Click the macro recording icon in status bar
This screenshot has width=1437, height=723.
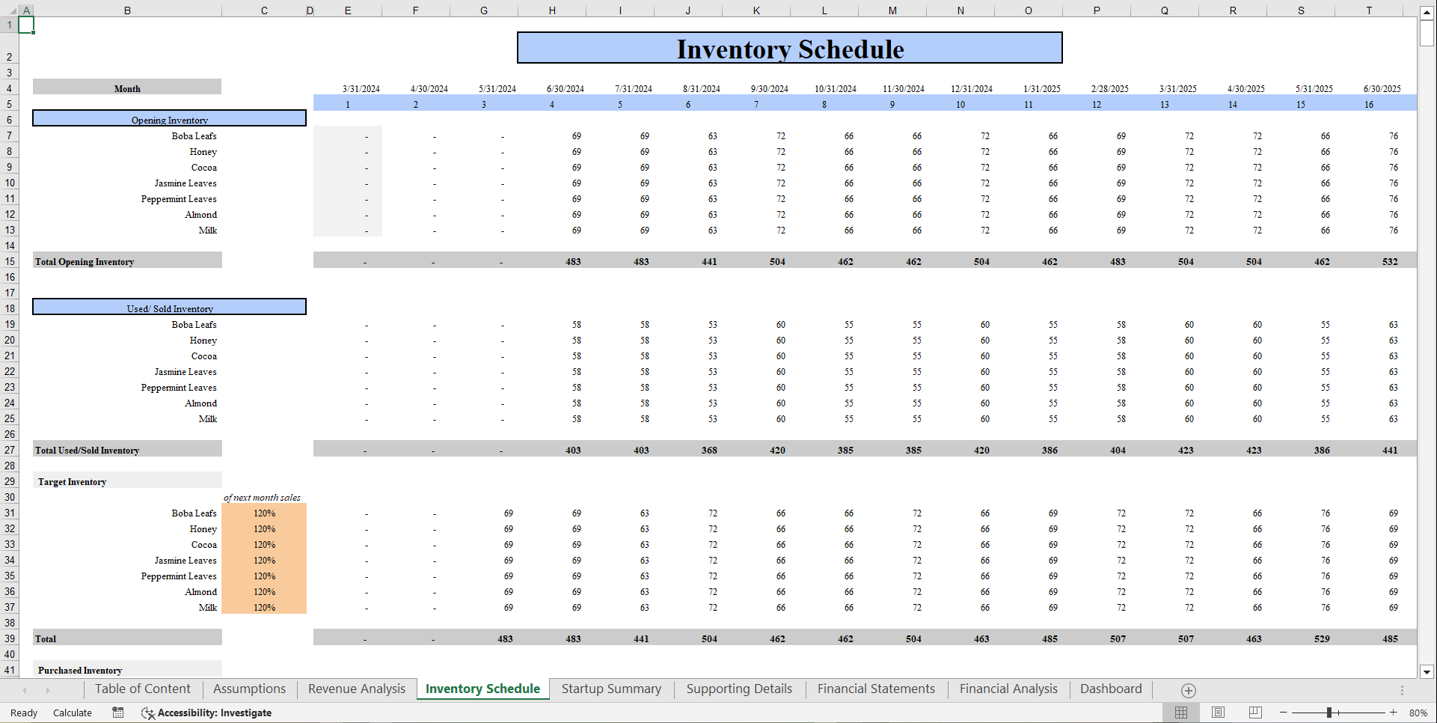click(118, 713)
